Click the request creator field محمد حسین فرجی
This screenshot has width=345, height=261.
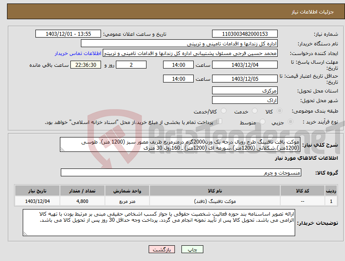190,53
